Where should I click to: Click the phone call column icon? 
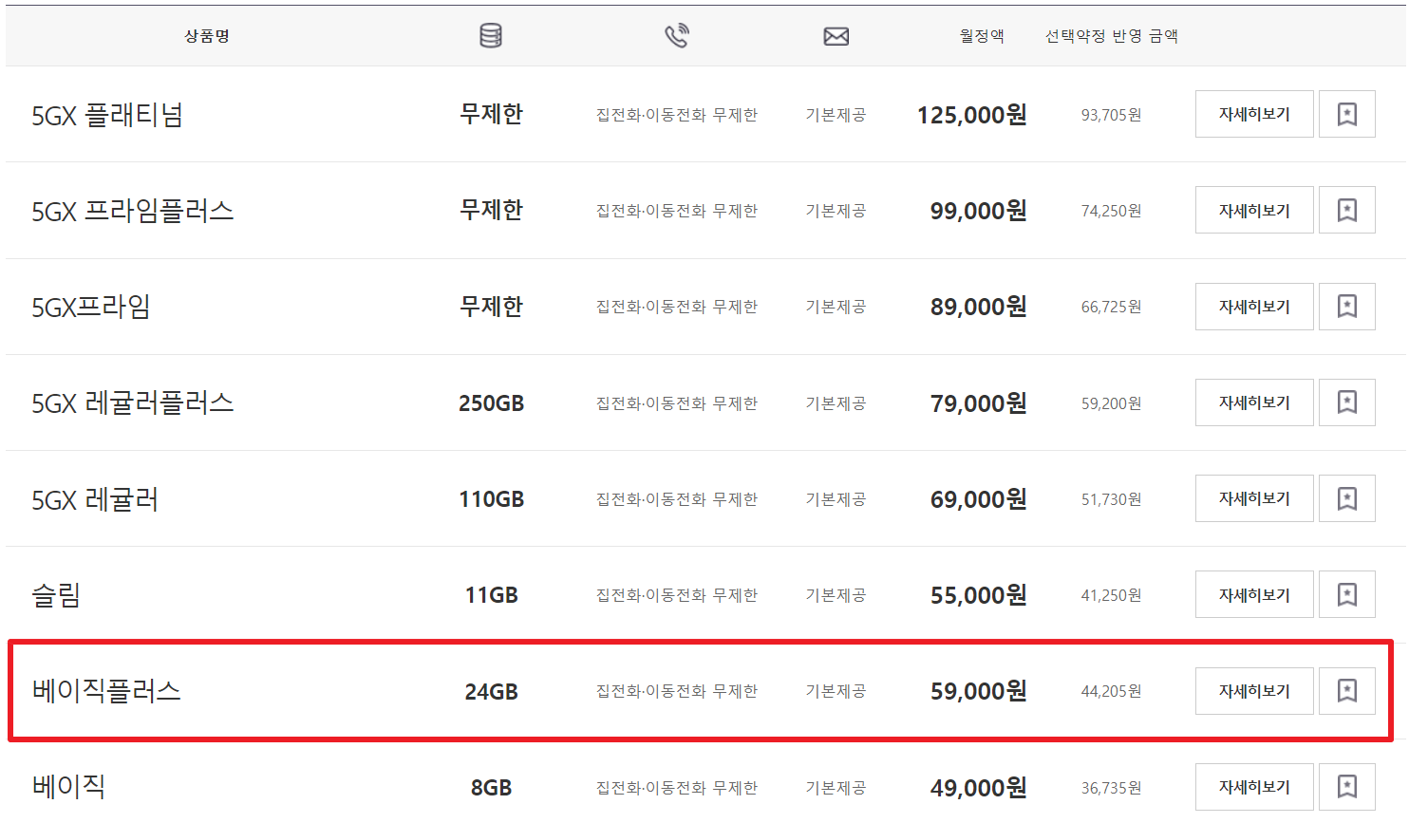coord(677,34)
